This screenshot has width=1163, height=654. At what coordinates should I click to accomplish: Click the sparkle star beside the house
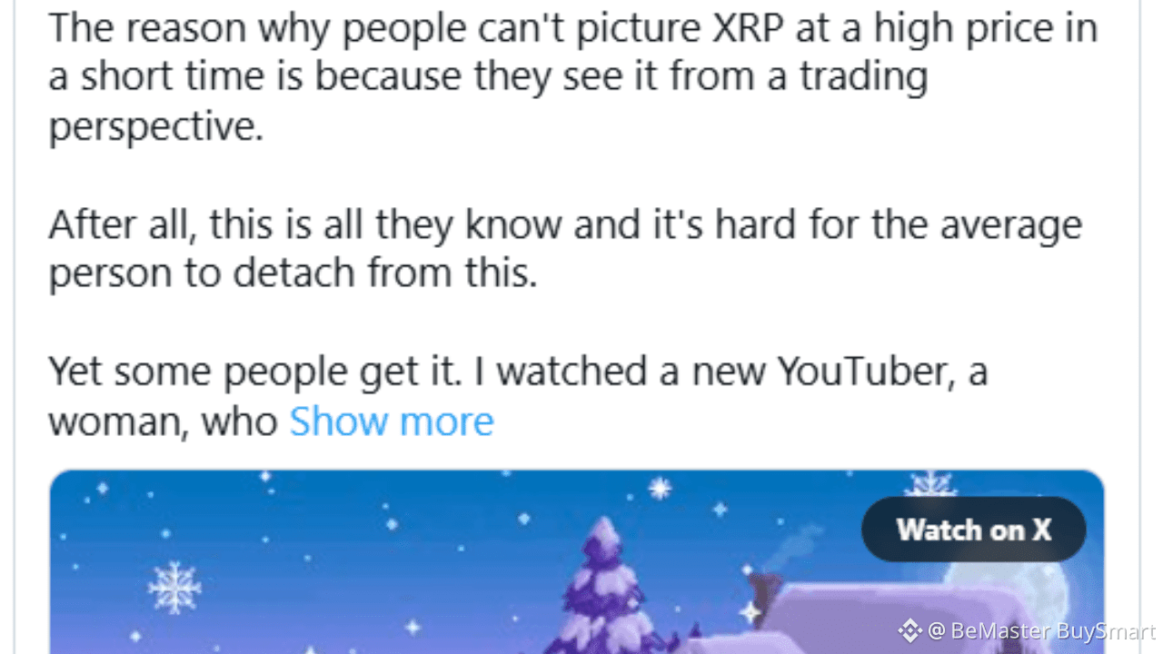click(750, 614)
